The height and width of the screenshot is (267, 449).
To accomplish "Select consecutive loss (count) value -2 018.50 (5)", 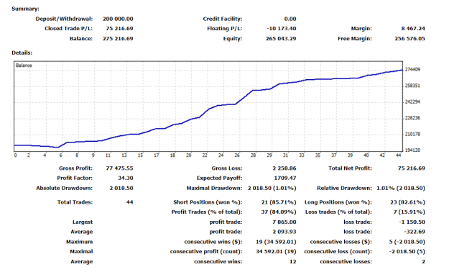I will click(407, 251).
